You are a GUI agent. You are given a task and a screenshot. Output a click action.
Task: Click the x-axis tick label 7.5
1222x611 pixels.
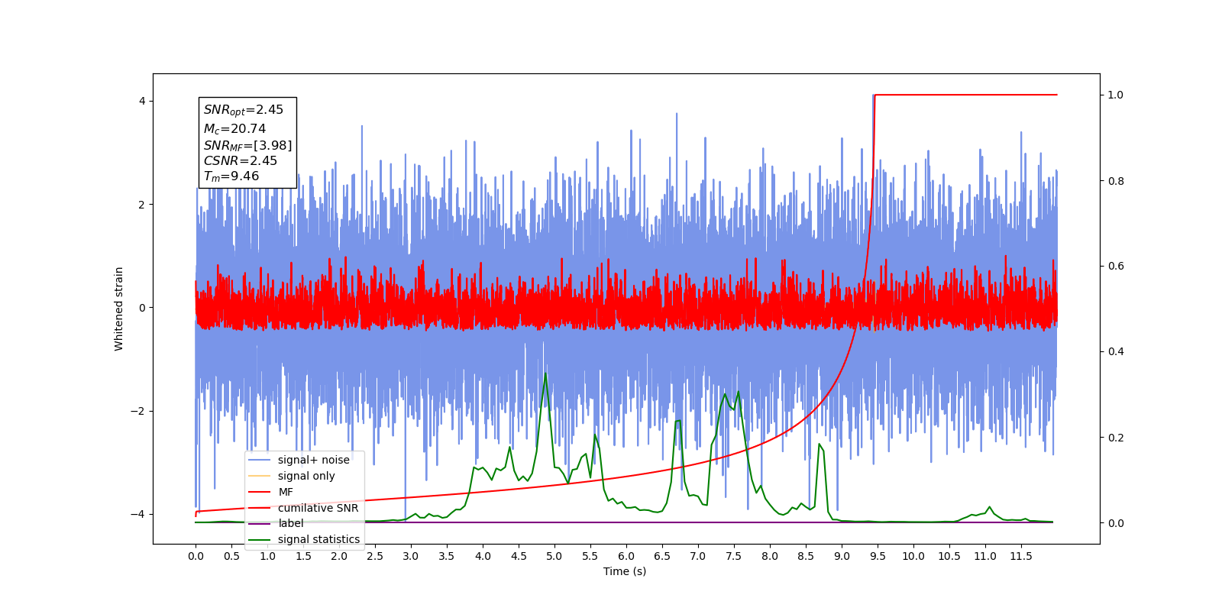point(734,556)
